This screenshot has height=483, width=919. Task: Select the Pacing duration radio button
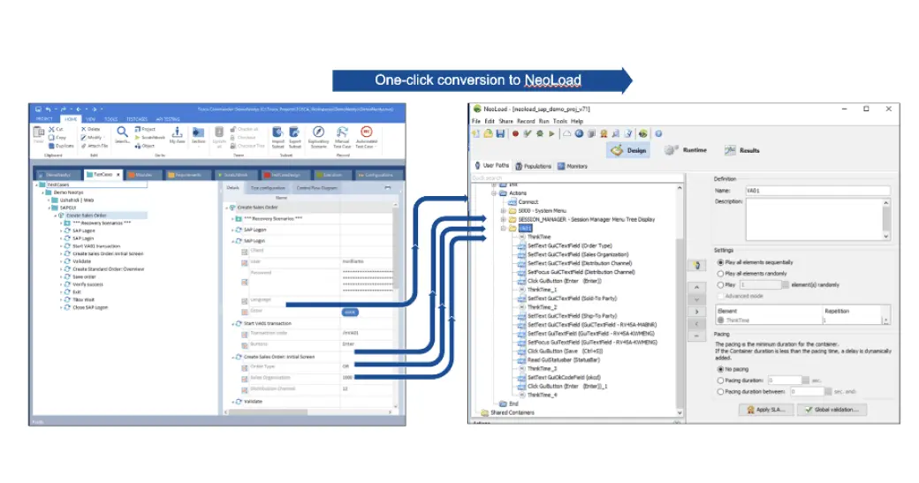tap(719, 380)
